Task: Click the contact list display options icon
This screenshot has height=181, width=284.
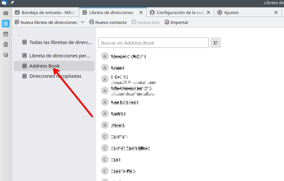Action: [216, 43]
